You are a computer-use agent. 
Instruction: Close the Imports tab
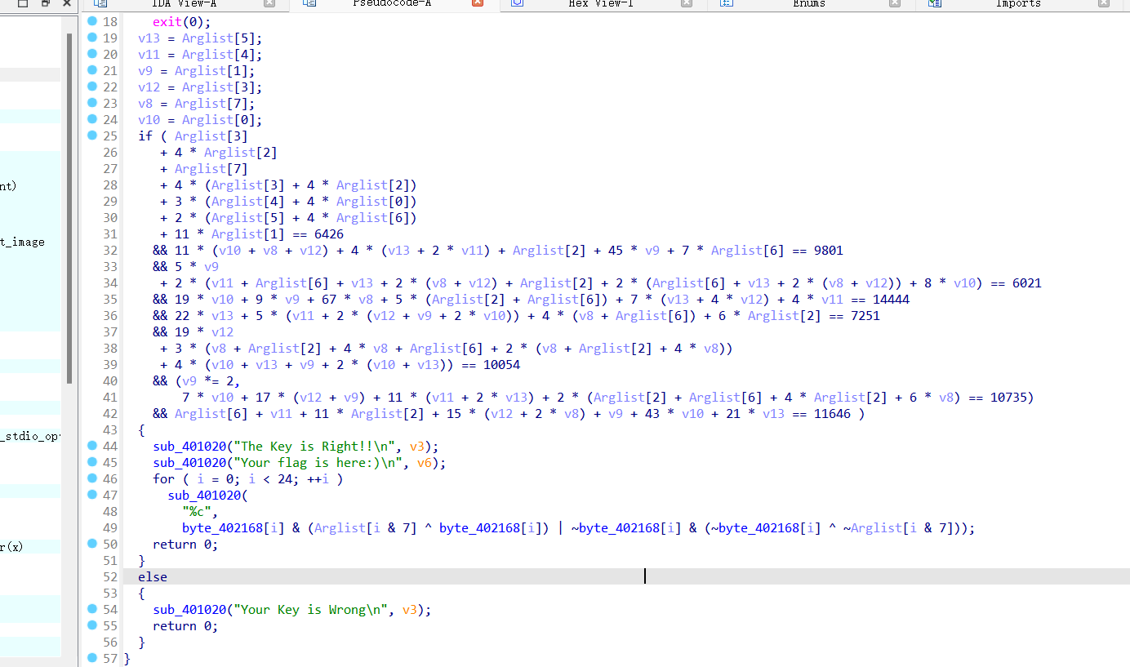[x=1104, y=3]
